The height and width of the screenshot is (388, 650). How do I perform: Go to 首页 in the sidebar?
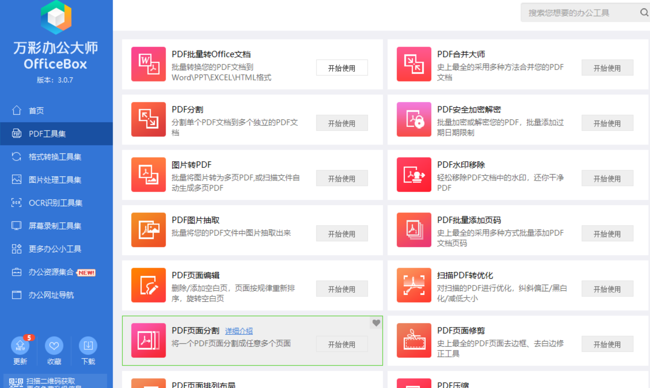coord(56,111)
